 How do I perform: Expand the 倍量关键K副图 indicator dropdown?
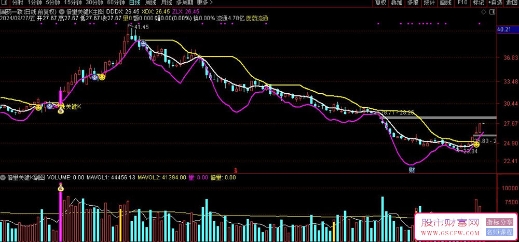[3, 177]
